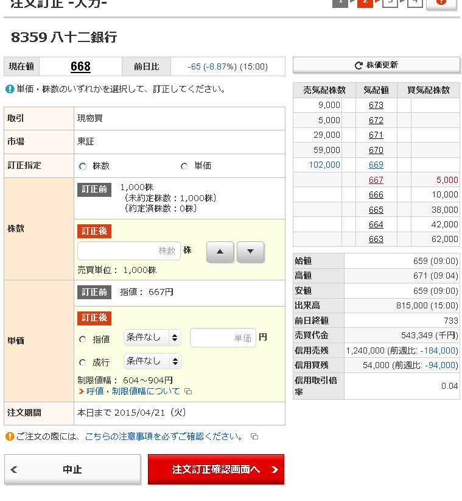Screen dimensions: 462x501
Task: Select quote price 670
Action: (x=376, y=150)
